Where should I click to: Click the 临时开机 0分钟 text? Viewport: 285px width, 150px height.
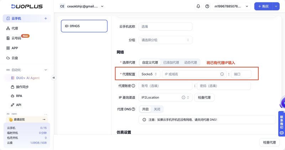pyautogui.click(x=27, y=133)
